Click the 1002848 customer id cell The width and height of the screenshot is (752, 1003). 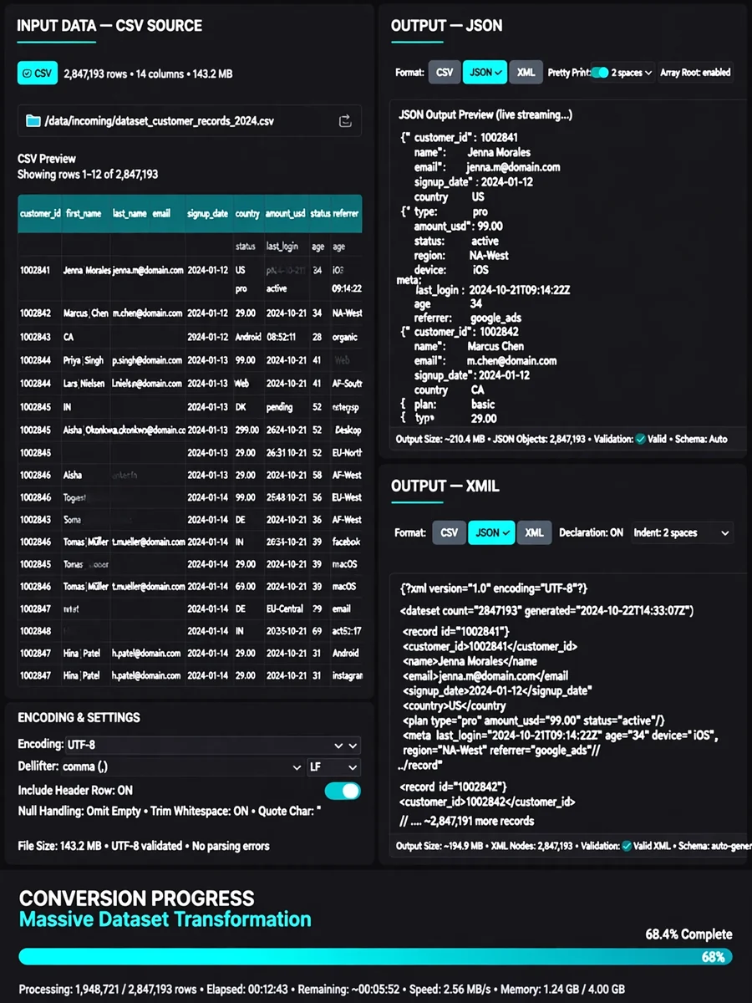pyautogui.click(x=36, y=631)
